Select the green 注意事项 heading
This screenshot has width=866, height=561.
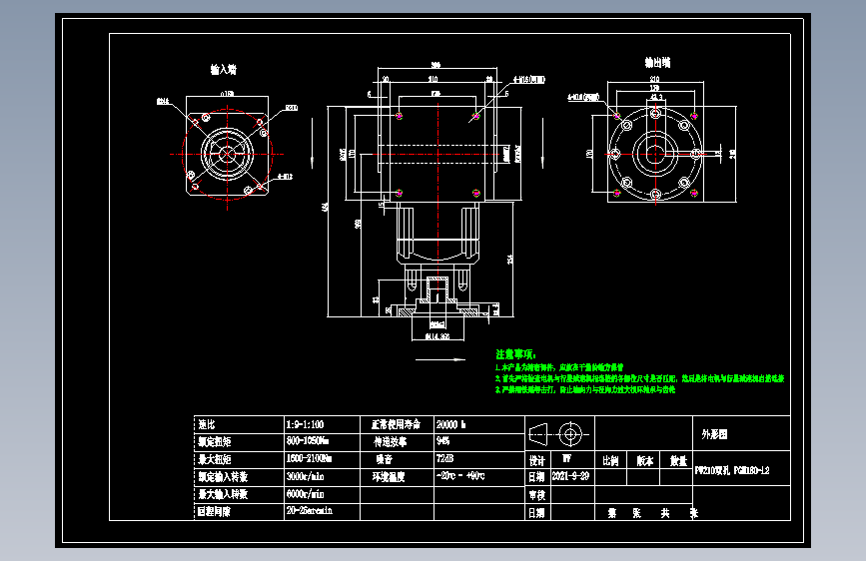[x=515, y=354]
